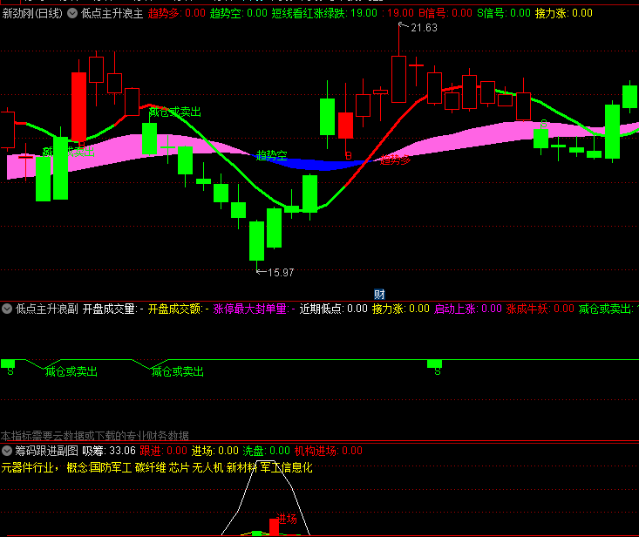Click the green S signal on pink band
Screen dimensions: 639x537
pos(544,124)
